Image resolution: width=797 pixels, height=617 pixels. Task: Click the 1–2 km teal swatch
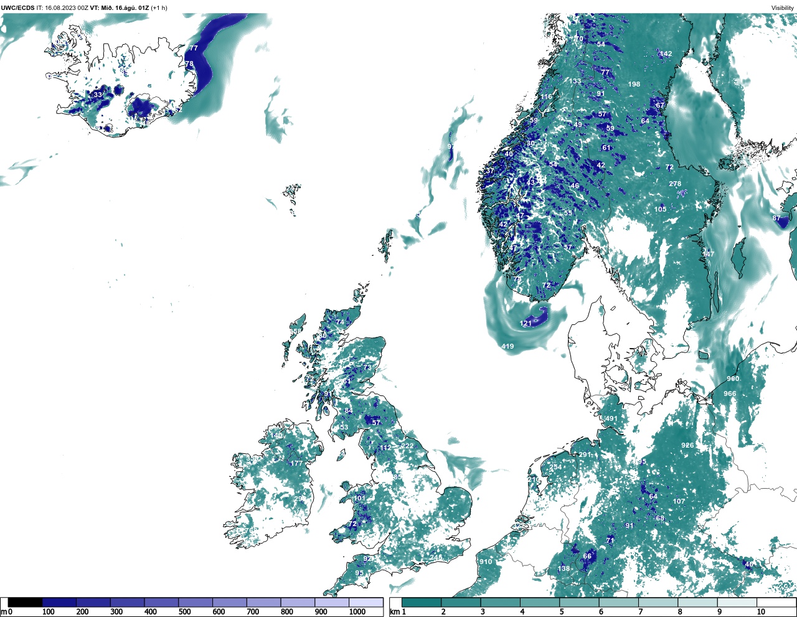422,602
